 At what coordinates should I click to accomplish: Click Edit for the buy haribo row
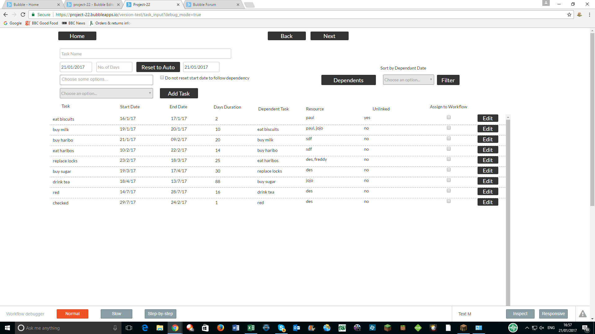tap(487, 139)
